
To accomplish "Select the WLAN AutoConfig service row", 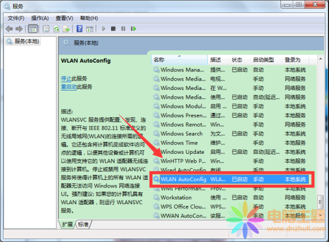I will coord(230,179).
